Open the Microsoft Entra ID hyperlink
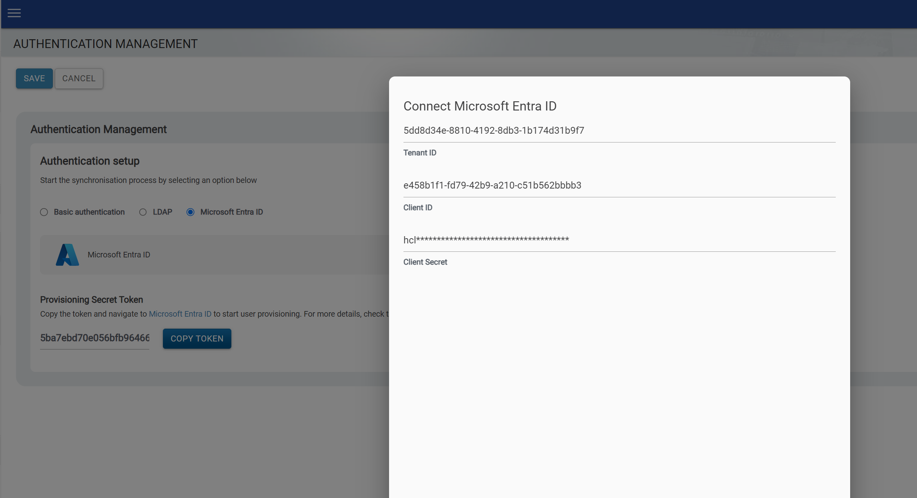The image size is (917, 498). point(180,314)
